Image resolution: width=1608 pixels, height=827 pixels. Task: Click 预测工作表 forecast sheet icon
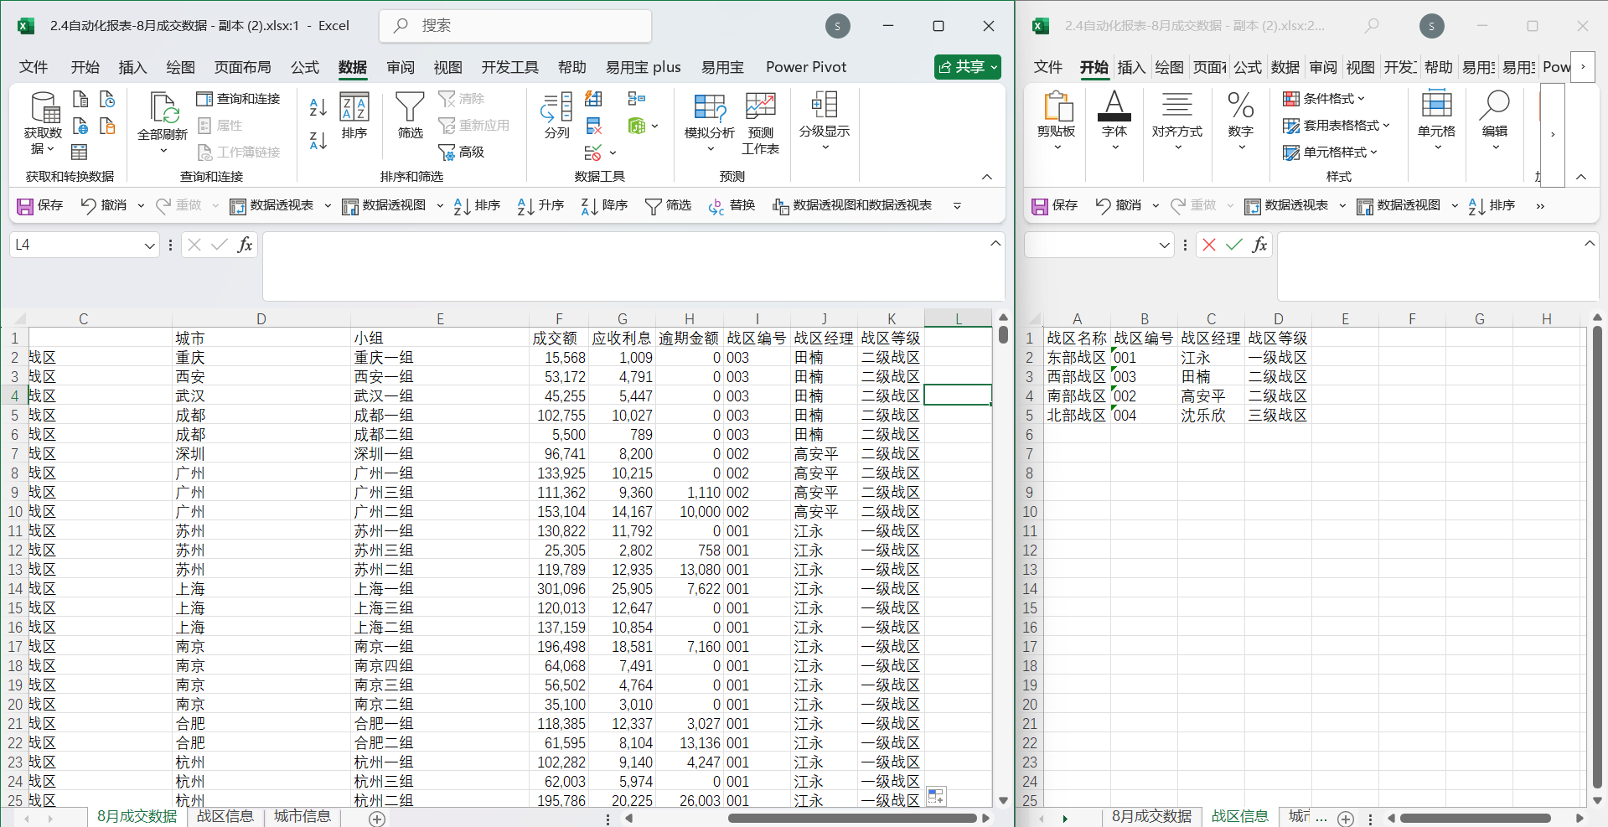[x=760, y=123]
